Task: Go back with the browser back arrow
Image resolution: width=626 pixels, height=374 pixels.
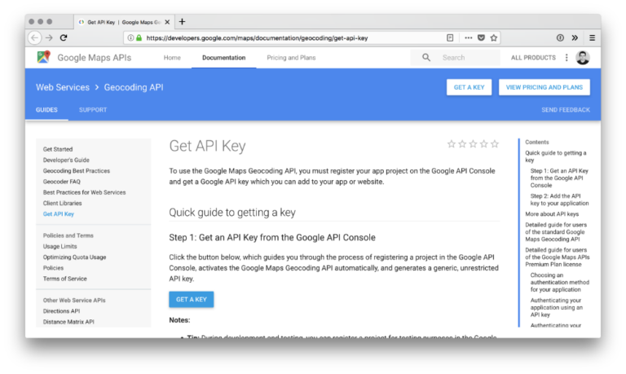Action: (34, 37)
